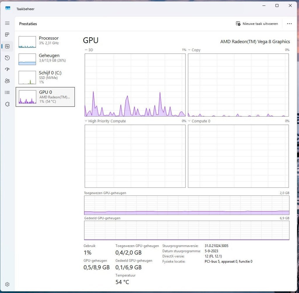Image resolution: width=299 pixels, height=293 pixels.
Task: Maximize the Taakbeheer window
Action: coord(277,6)
